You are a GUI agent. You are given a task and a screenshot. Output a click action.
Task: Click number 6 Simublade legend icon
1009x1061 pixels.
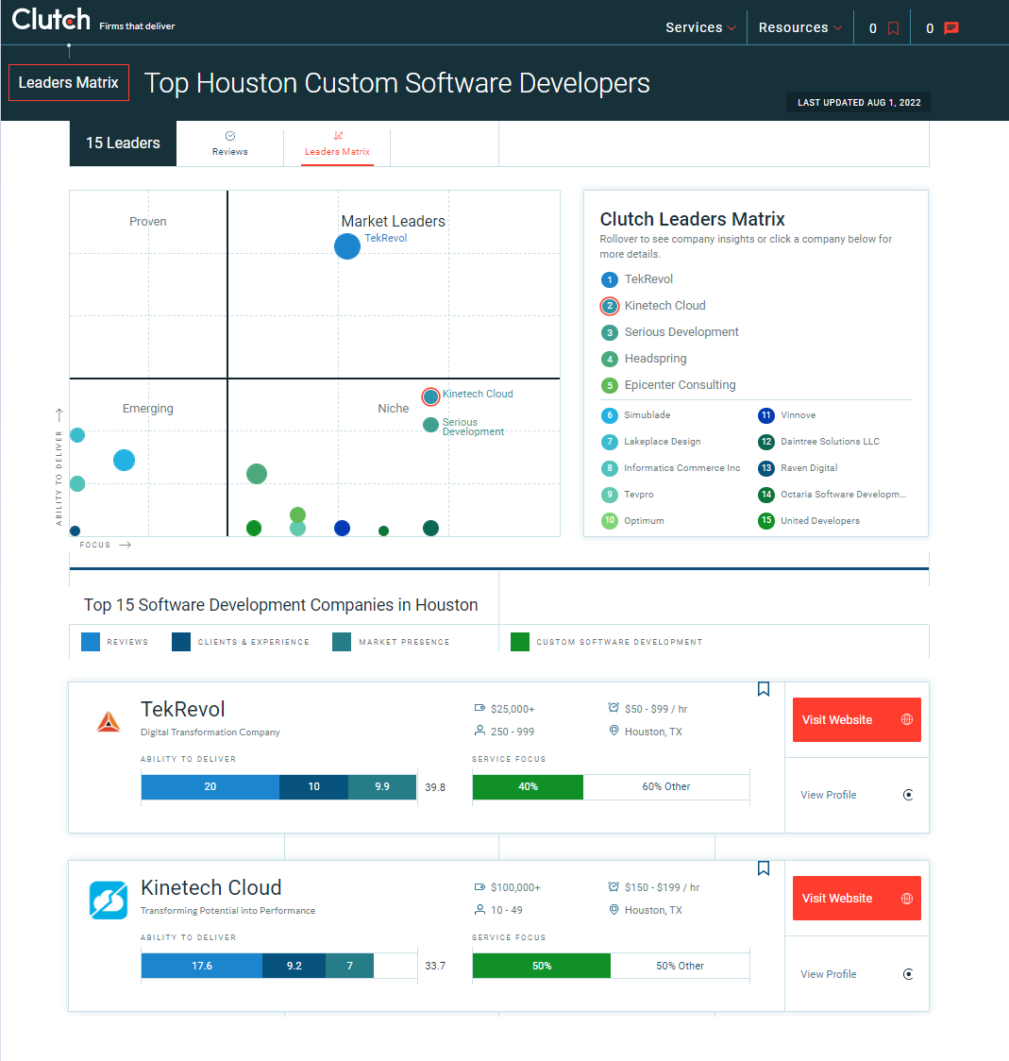point(610,415)
